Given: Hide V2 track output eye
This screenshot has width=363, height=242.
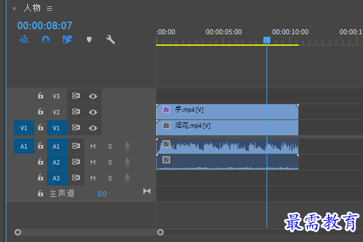Looking at the screenshot, I should tap(93, 112).
